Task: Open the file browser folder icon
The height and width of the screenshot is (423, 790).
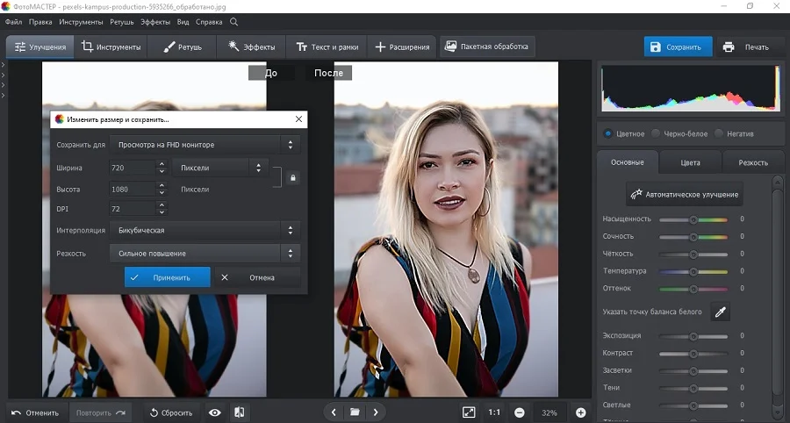Action: 355,412
